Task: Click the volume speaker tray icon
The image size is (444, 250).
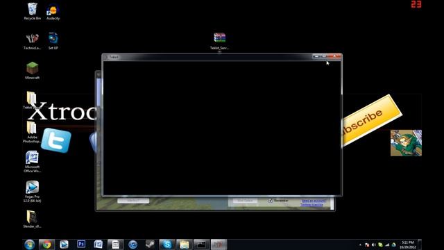Action: pyautogui.click(x=374, y=244)
